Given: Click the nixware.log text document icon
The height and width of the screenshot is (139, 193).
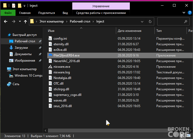Looking at the screenshot, I should pos(50,72).
